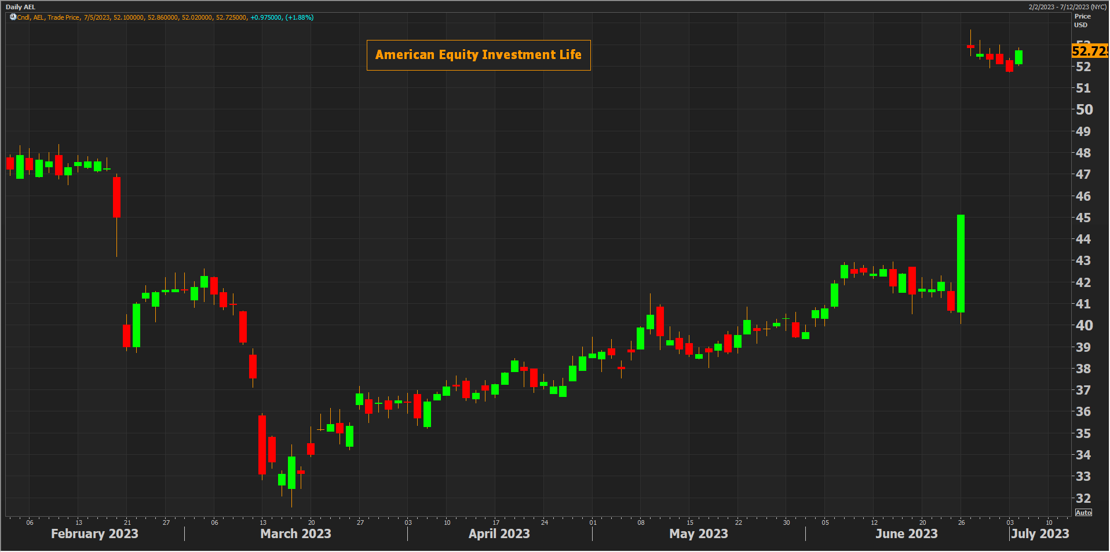Image resolution: width=1110 pixels, height=552 pixels.
Task: Select the orange 52.72 current price tag
Action: point(1089,51)
